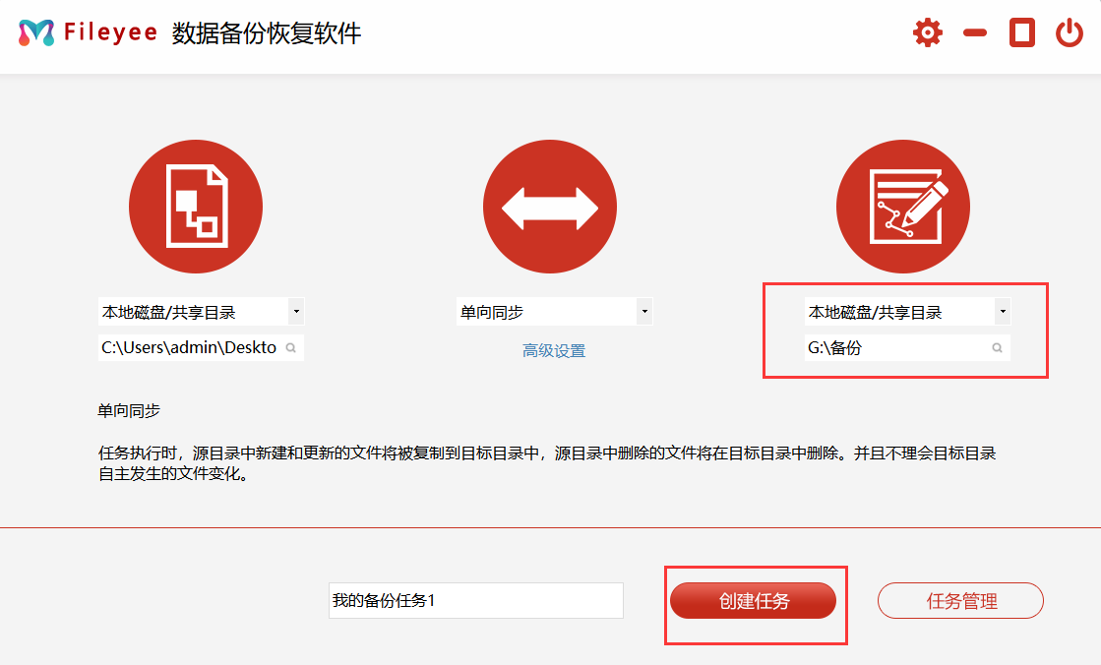This screenshot has width=1101, height=665.
Task: Browse source folder with magnifier icon
Action: [291, 348]
